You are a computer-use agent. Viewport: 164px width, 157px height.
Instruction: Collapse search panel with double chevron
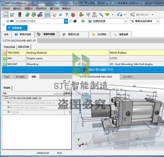click(4, 25)
